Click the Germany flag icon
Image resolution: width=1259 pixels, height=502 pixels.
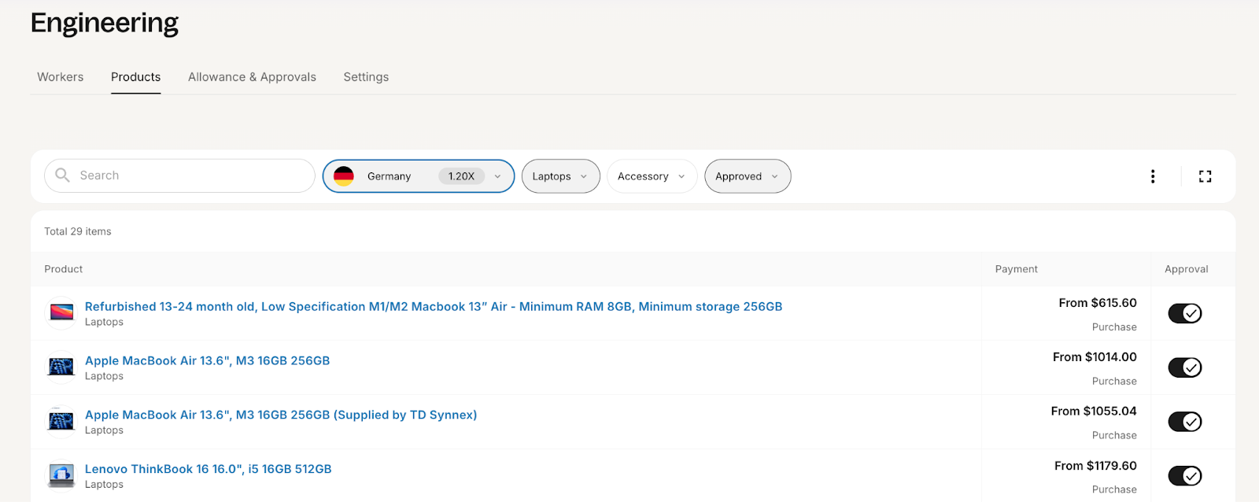tap(344, 176)
